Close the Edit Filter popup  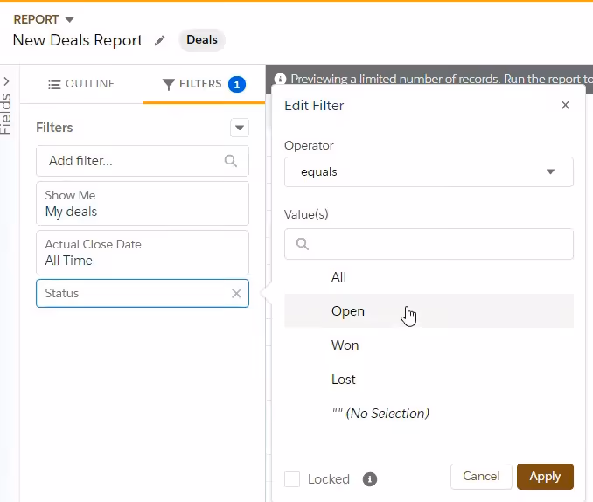[x=565, y=105]
